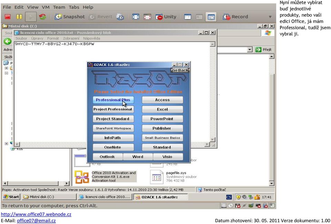Select Office 2010 Activation and Conversion Kit file icon
Screen dimensions: 331x224
(82, 177)
